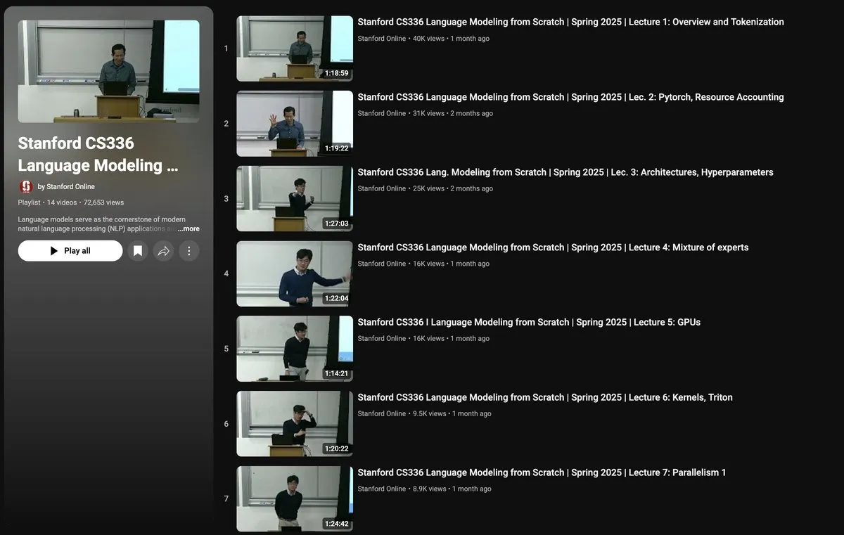Open the Lecture 7 Parallelism 1 thumbnail
This screenshot has width=844, height=535.
pyautogui.click(x=295, y=498)
